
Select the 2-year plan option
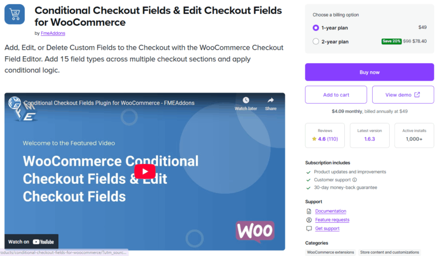(x=315, y=41)
